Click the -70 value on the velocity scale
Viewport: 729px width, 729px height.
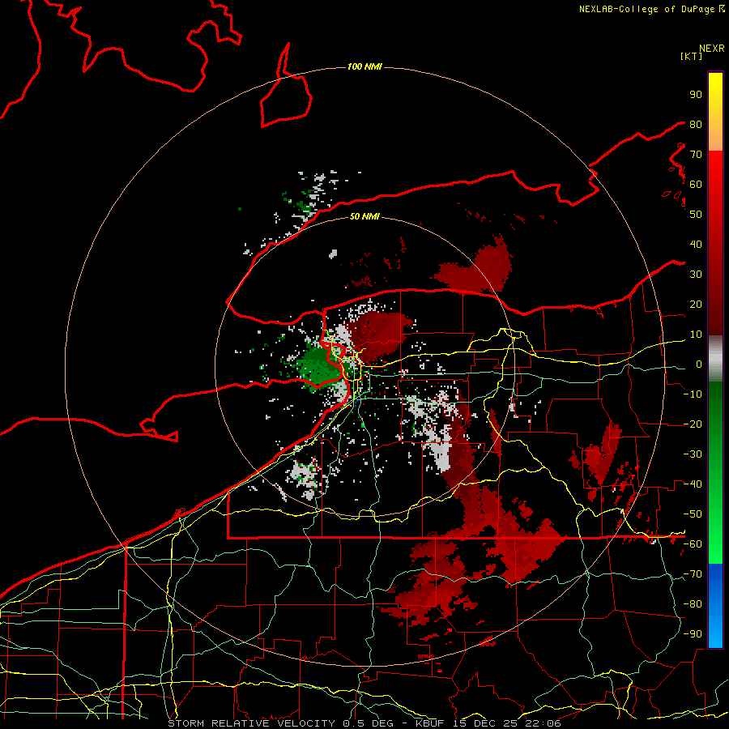click(x=693, y=573)
